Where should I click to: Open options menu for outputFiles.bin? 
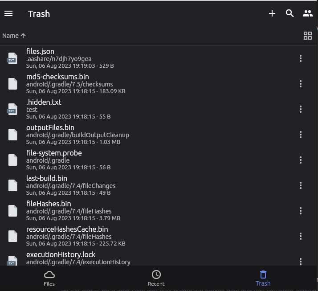click(300, 135)
